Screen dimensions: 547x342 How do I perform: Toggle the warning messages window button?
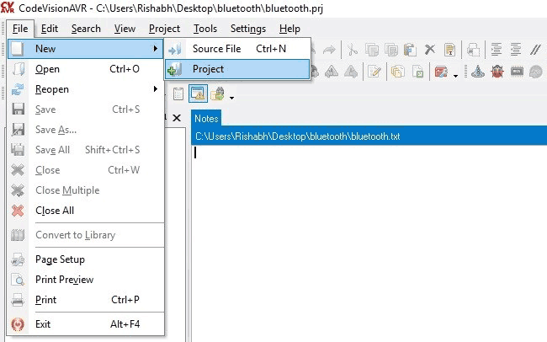[199, 94]
